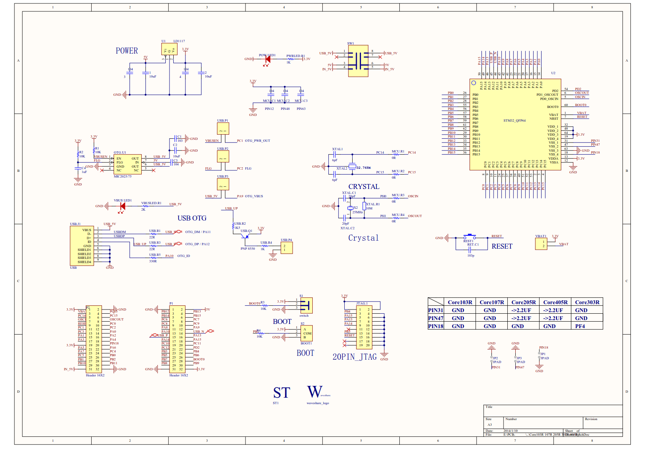
Task: Click the XTAL.C2 20pF capacitor
Action: (344, 218)
